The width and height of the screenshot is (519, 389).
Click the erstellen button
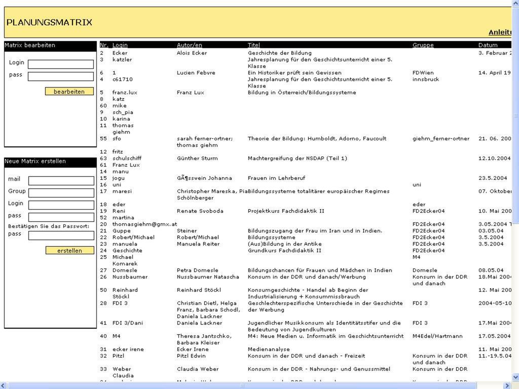69,251
